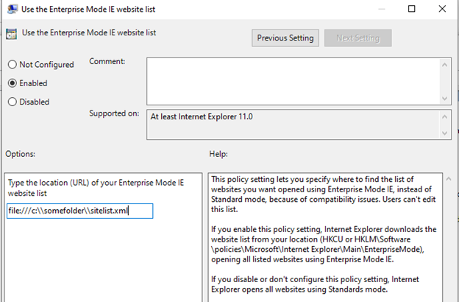
Task: Select the Disabled radio button
Action: 13,102
